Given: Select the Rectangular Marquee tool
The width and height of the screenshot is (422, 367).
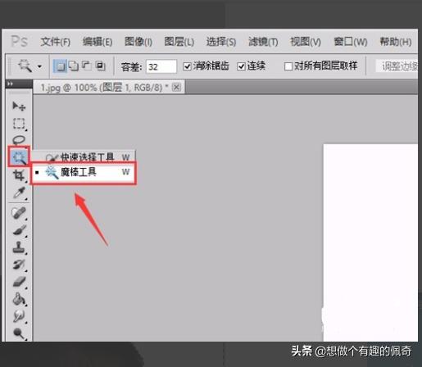Looking at the screenshot, I should [x=19, y=124].
